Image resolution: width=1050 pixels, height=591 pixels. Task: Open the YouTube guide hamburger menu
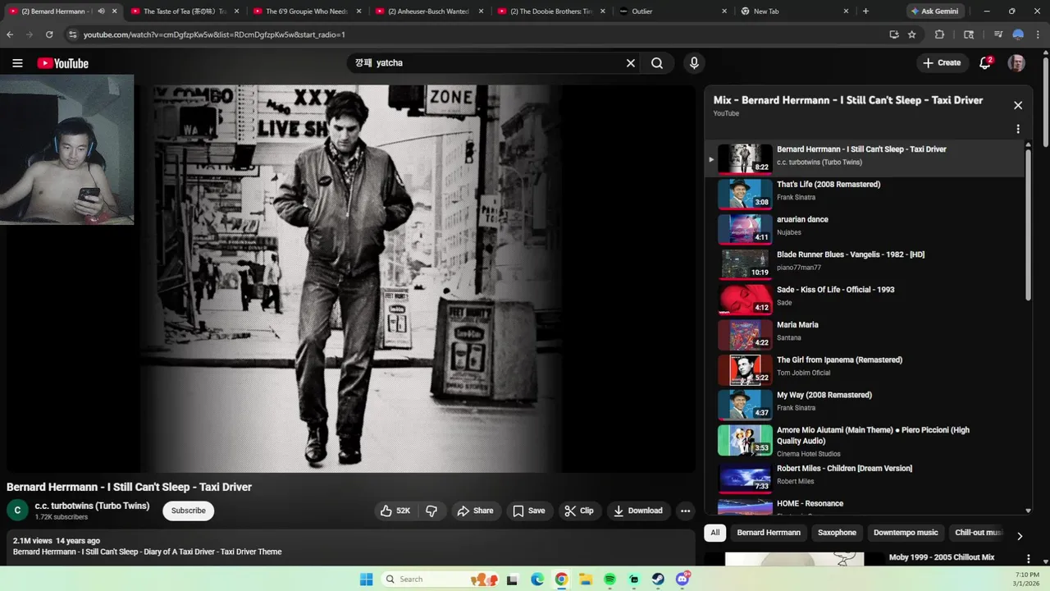coord(17,63)
